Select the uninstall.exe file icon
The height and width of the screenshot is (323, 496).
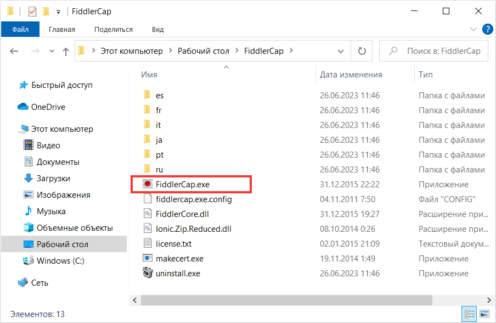(x=148, y=273)
